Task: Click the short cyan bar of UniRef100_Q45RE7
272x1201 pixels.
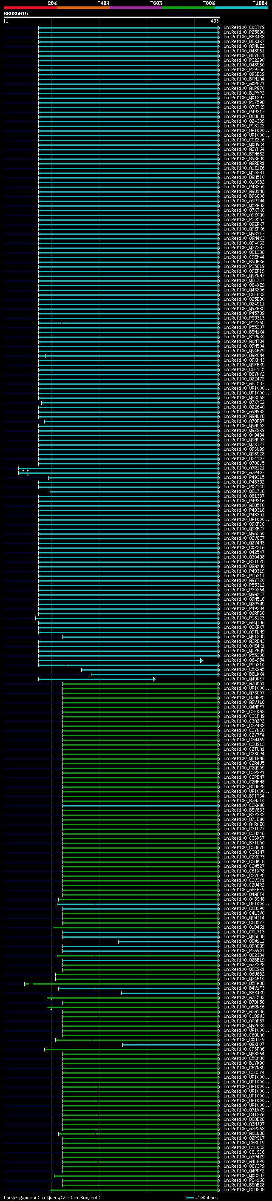Action: tap(97, 679)
